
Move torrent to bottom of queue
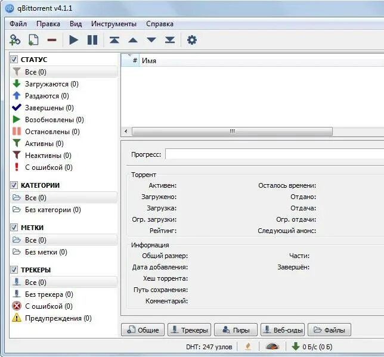[170, 40]
